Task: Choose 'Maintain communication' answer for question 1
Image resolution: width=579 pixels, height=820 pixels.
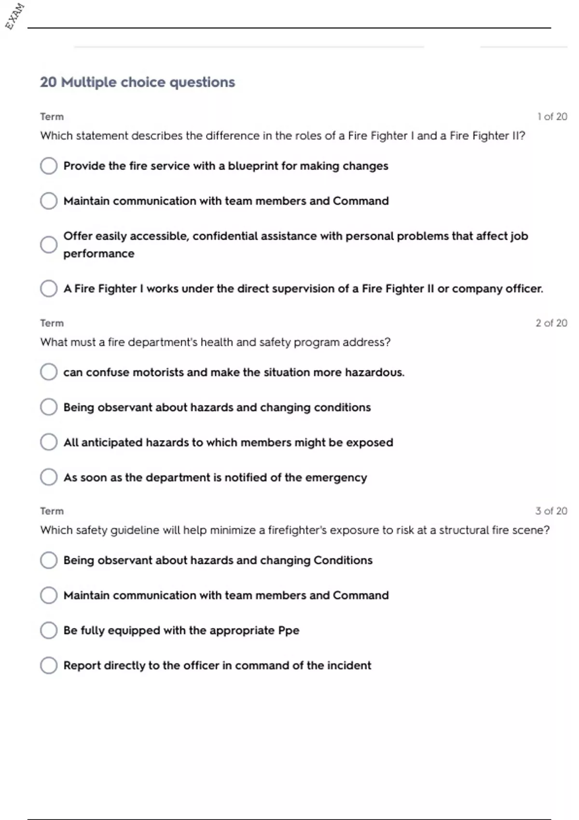Action: pos(49,201)
